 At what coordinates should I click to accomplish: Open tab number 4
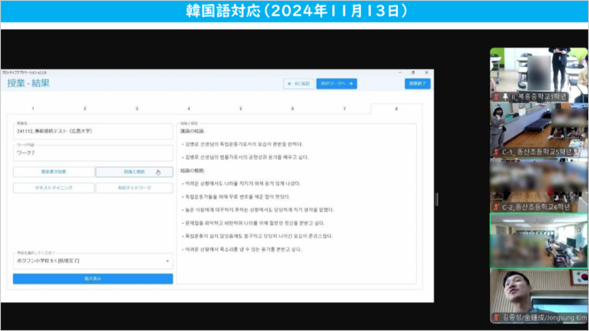[189, 108]
